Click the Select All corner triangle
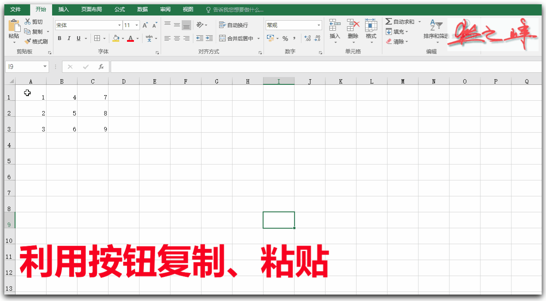 click(x=11, y=81)
